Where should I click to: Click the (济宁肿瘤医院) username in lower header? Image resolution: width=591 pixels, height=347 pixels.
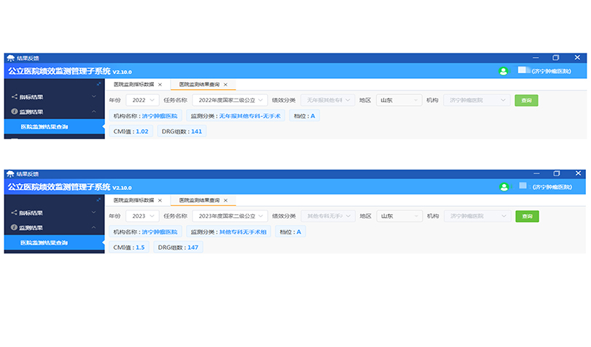[x=552, y=187]
